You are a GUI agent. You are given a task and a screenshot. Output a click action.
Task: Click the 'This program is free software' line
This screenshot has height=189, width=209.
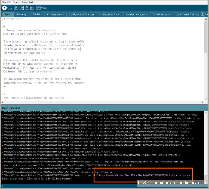pos(44,41)
